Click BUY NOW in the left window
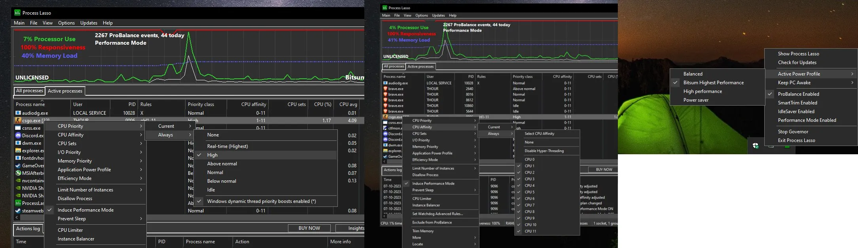 [x=309, y=228]
